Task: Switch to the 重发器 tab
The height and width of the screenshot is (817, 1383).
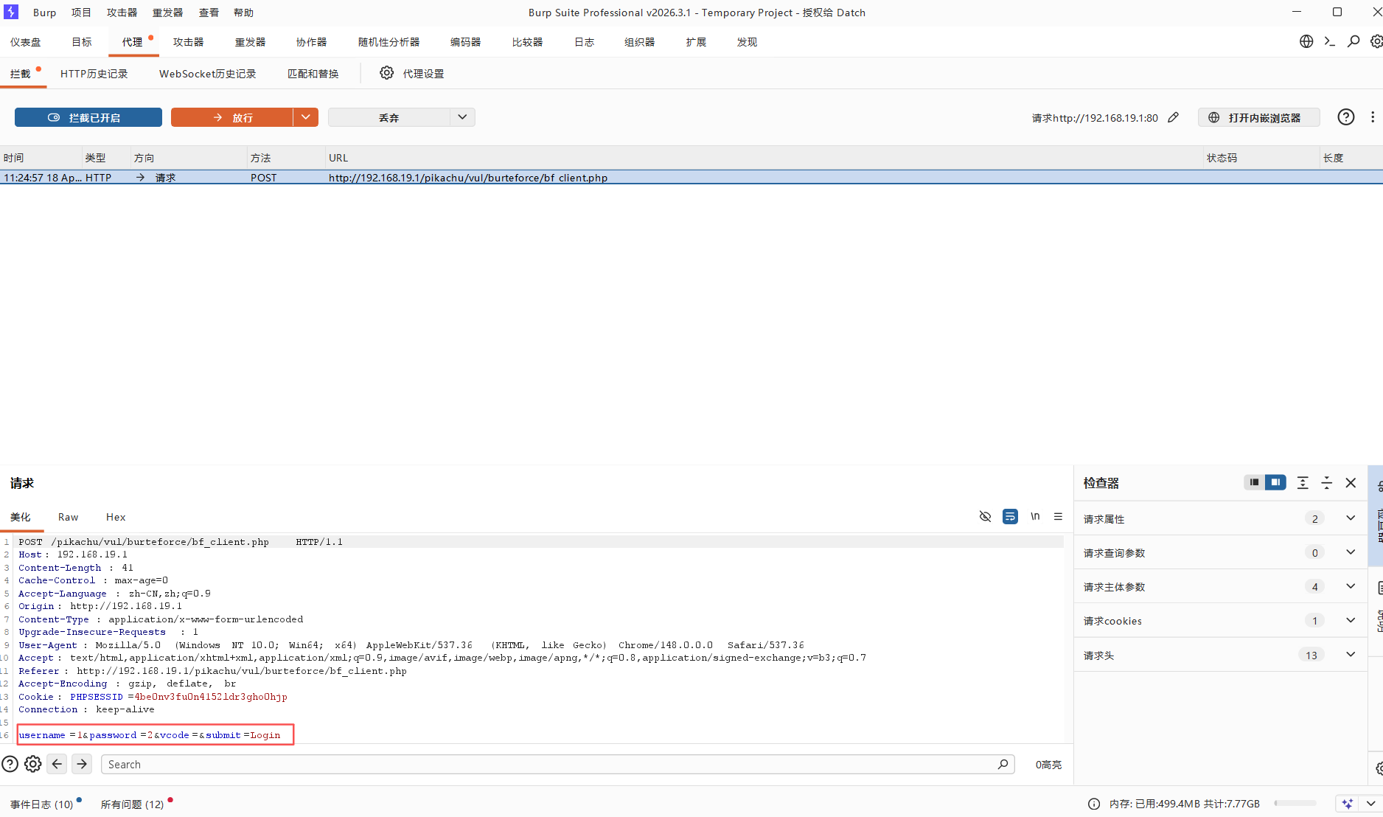Action: click(x=250, y=42)
